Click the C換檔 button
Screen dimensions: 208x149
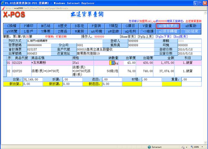[x=14, y=26]
